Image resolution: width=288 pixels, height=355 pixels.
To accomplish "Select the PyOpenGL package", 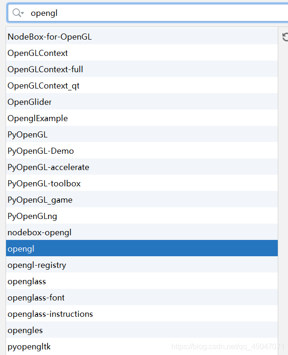I will click(28, 135).
